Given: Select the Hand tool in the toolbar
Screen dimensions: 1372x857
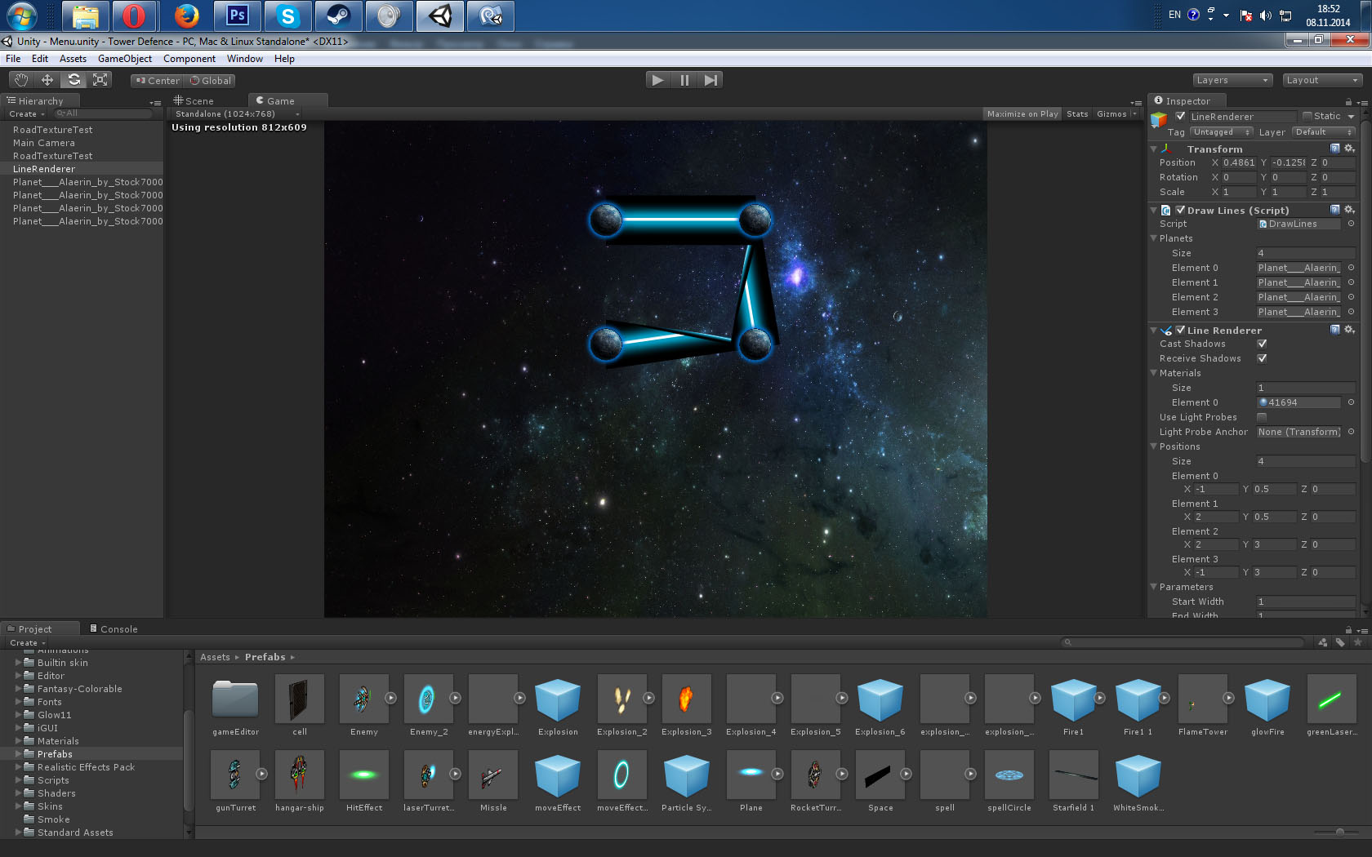Looking at the screenshot, I should click(x=21, y=80).
